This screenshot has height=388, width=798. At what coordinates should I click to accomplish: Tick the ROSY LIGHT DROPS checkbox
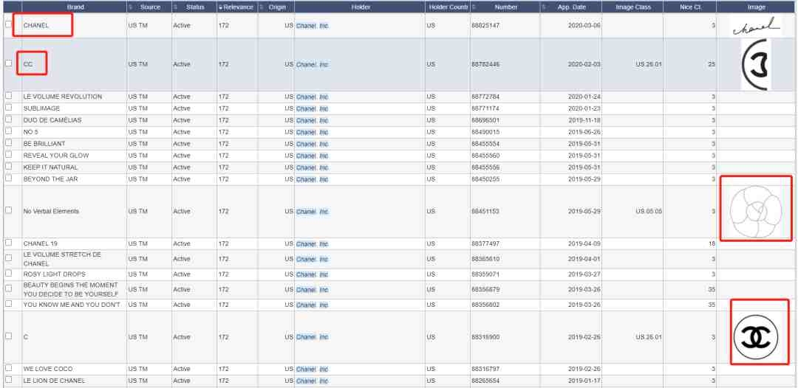click(9, 273)
